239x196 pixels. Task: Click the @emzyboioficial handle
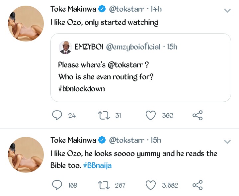(133, 47)
